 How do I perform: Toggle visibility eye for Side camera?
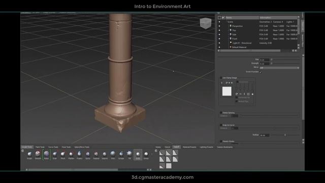[219, 35]
